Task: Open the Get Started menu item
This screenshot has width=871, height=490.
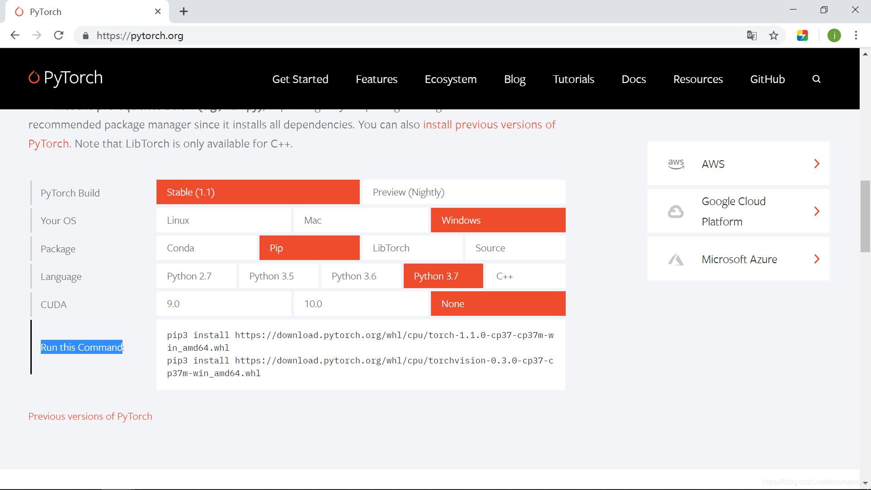Action: click(300, 79)
